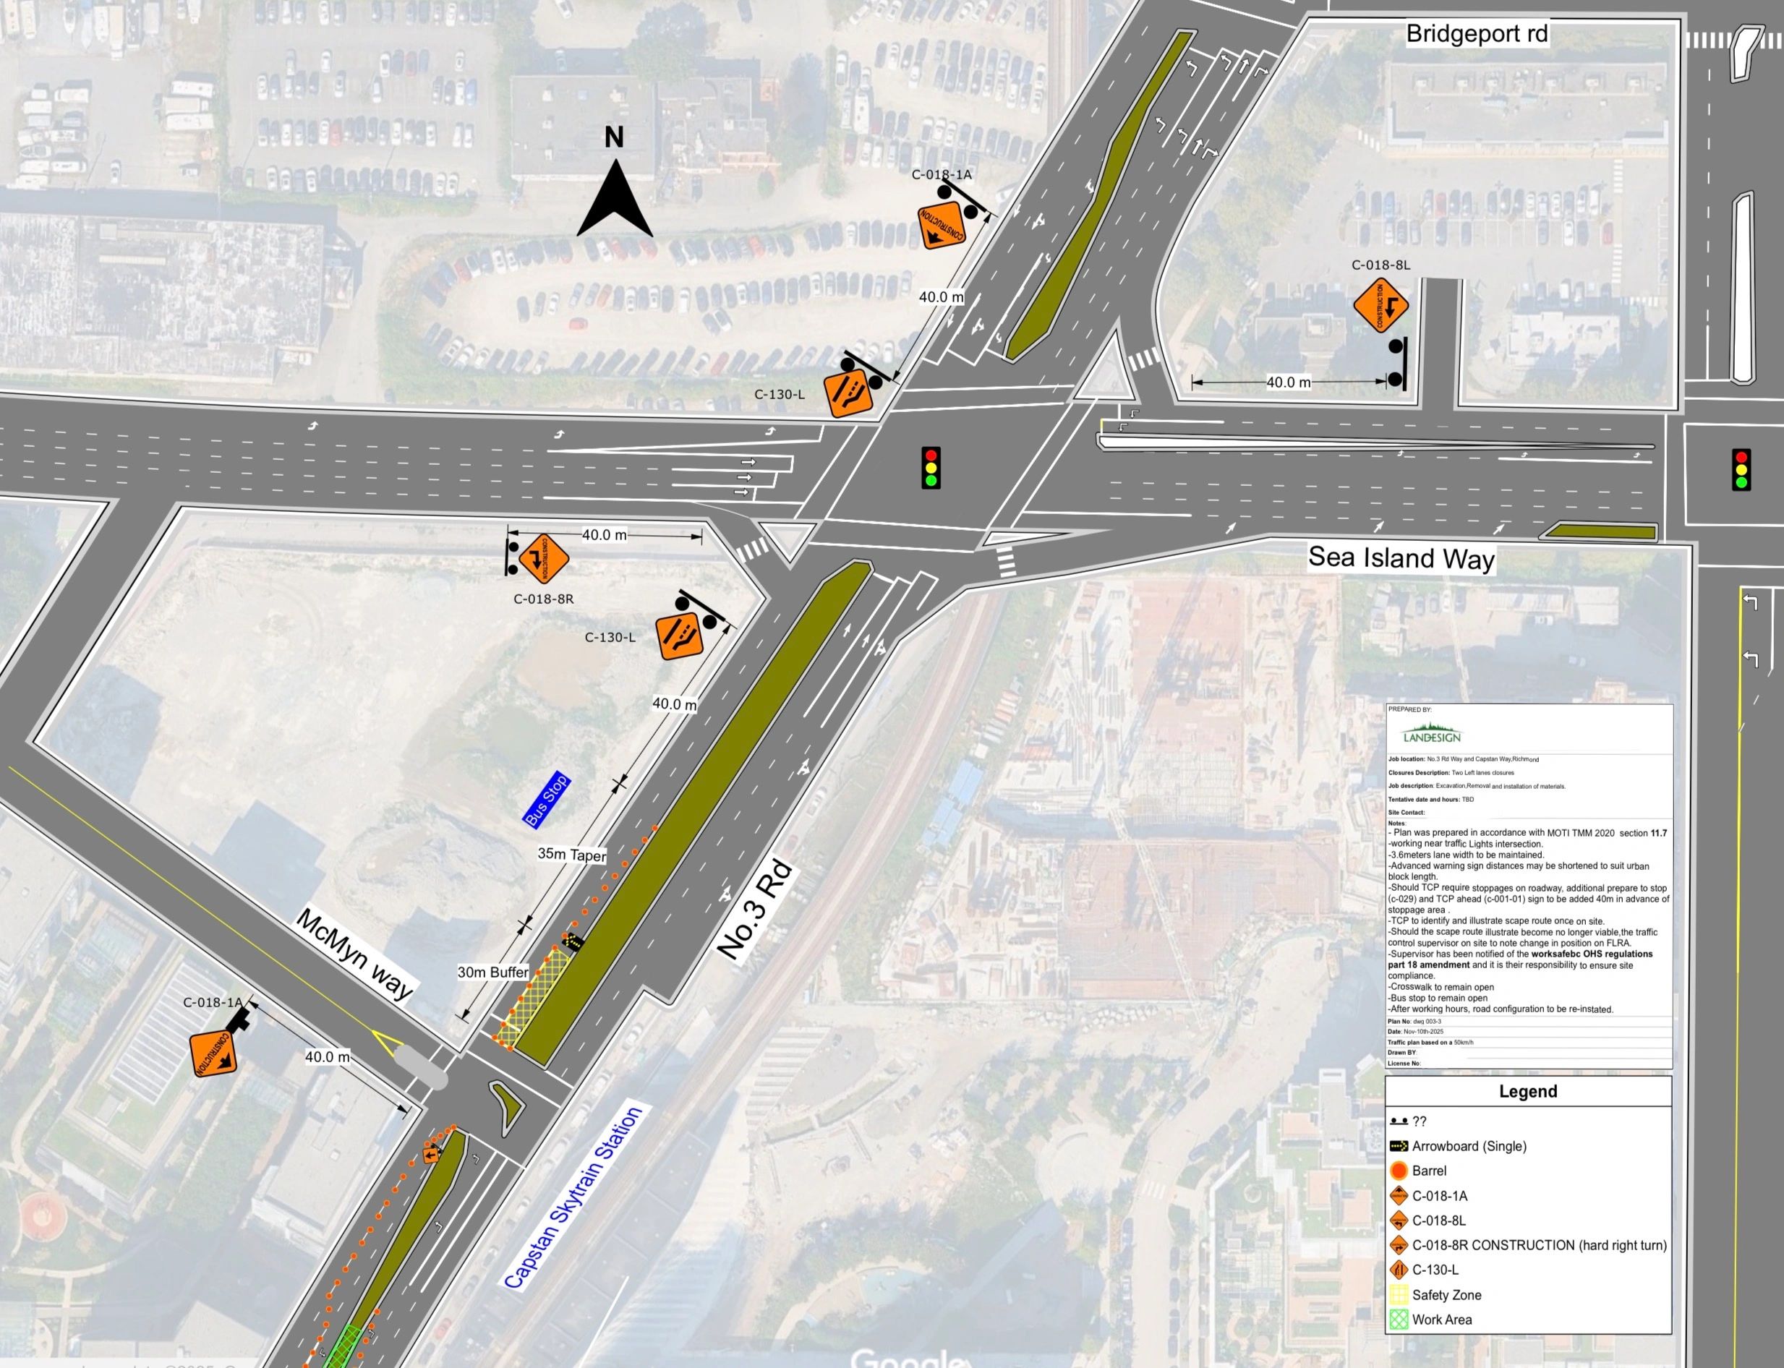1784x1368 pixels.
Task: Select the upper C-130-L lane shift sign
Action: coord(848,393)
